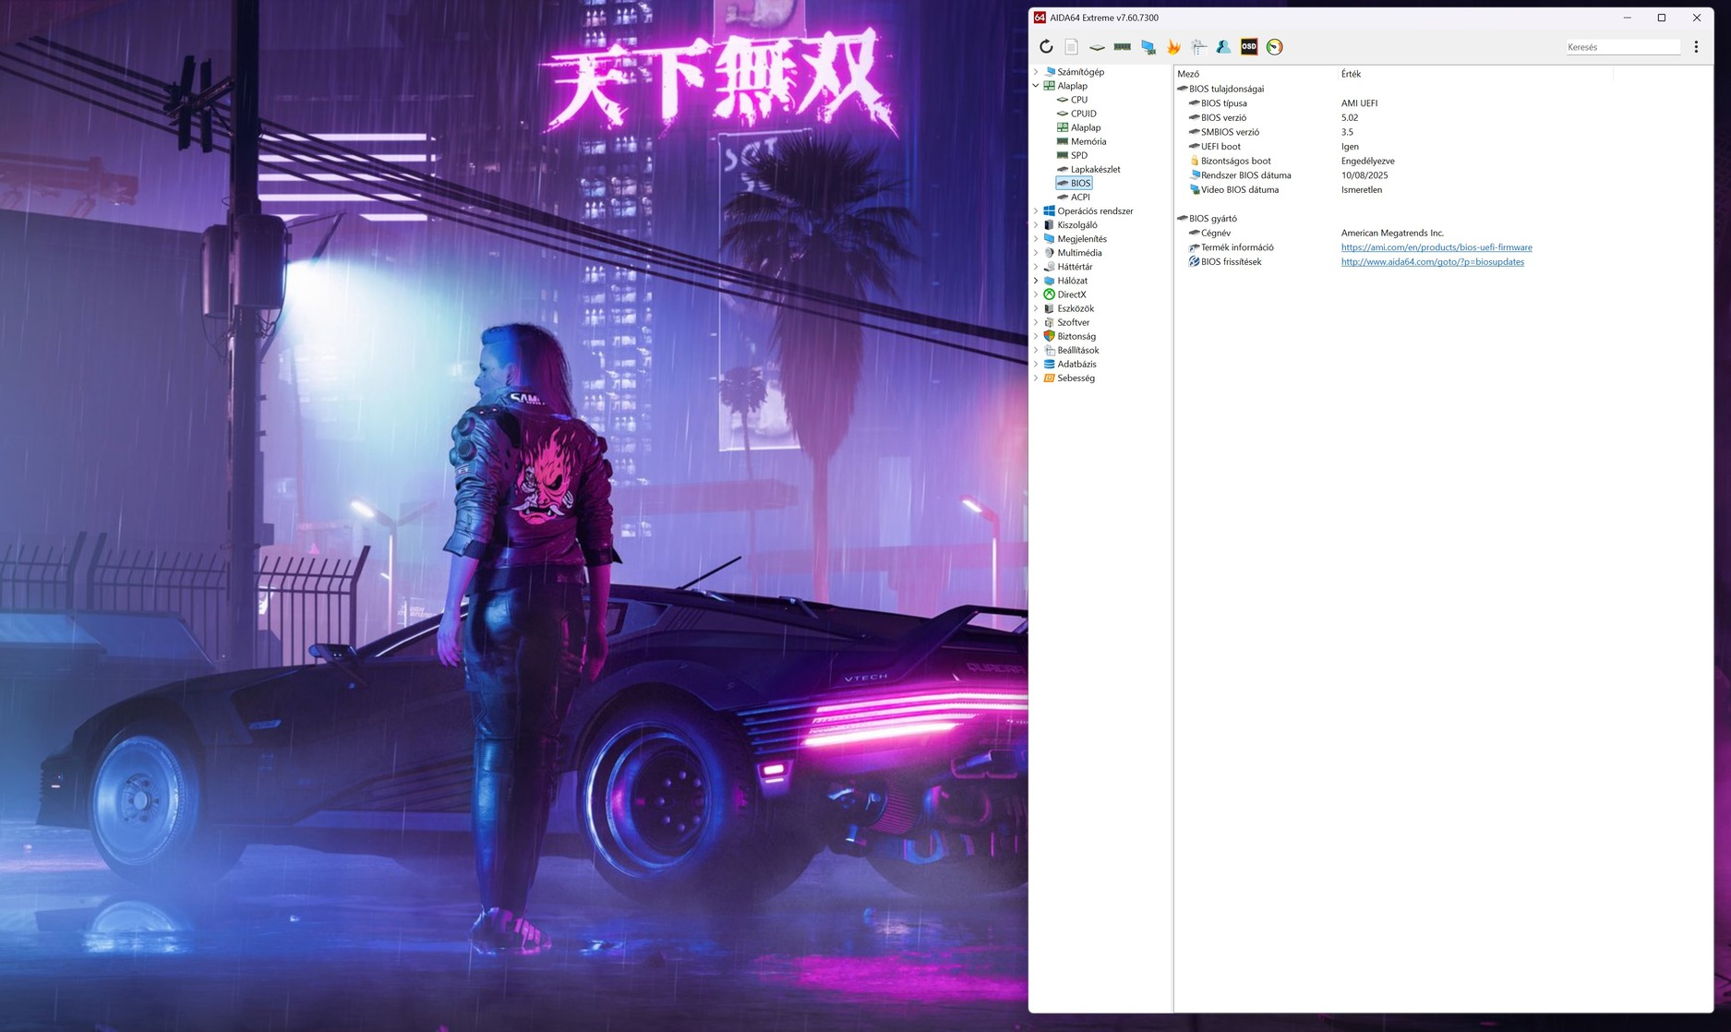Open the SPD tree item
1731x1032 pixels.
point(1078,155)
